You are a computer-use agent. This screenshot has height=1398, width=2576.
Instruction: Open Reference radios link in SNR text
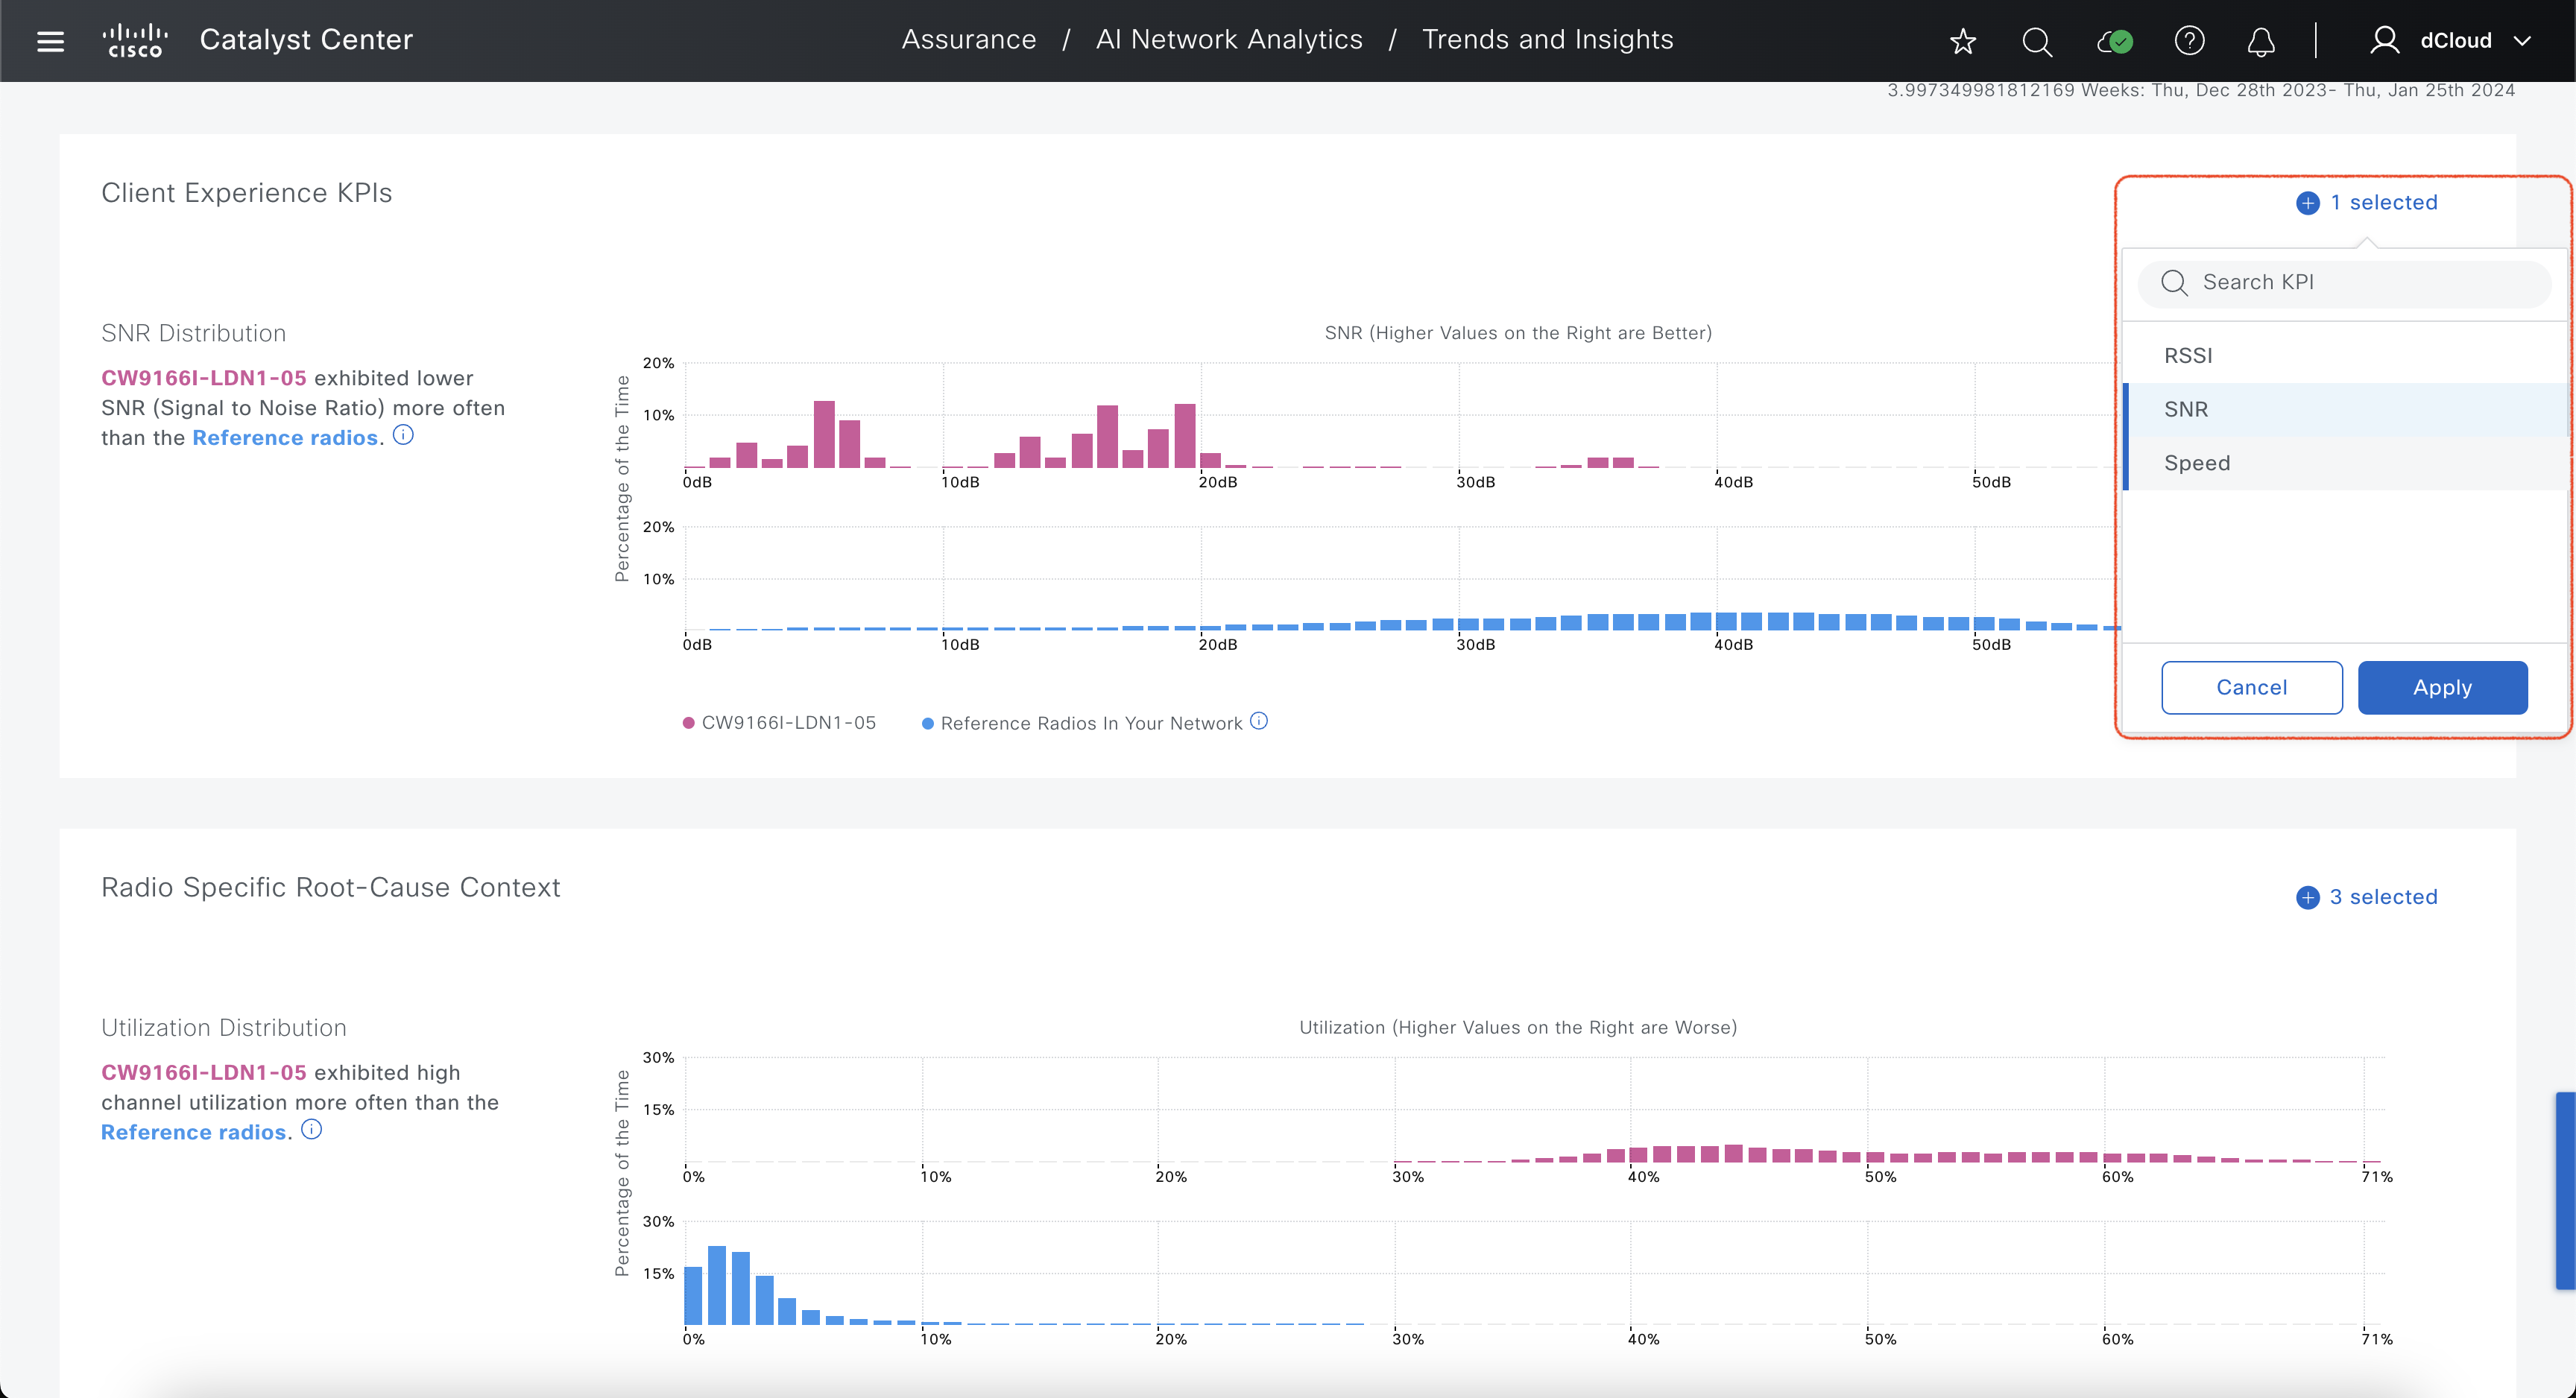(x=285, y=438)
